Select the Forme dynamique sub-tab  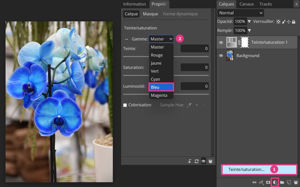coord(180,14)
